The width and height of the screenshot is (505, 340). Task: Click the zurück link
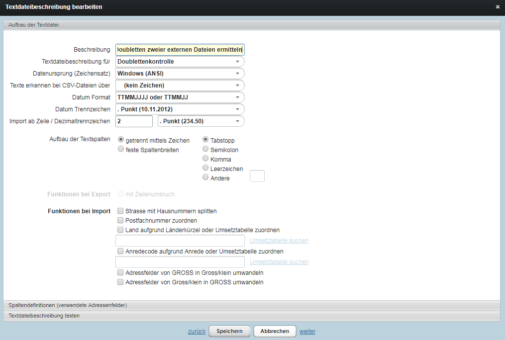tap(197, 332)
